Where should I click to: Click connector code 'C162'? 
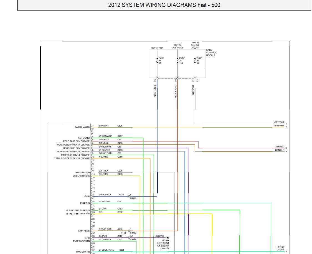[x=120, y=212]
